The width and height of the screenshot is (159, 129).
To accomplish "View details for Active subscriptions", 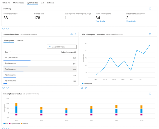I will [100, 21].
